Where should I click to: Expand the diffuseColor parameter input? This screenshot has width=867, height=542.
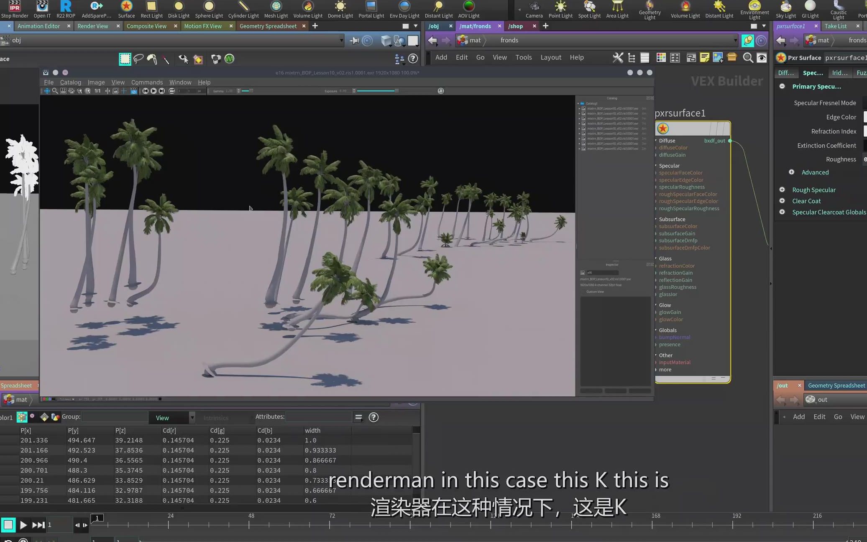(x=656, y=148)
